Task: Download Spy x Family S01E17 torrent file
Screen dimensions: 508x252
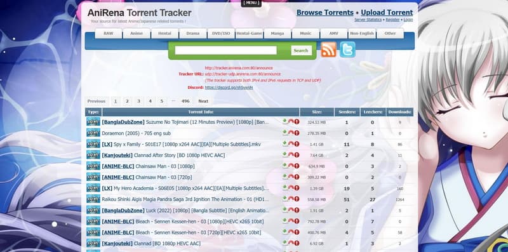Action: (x=285, y=144)
